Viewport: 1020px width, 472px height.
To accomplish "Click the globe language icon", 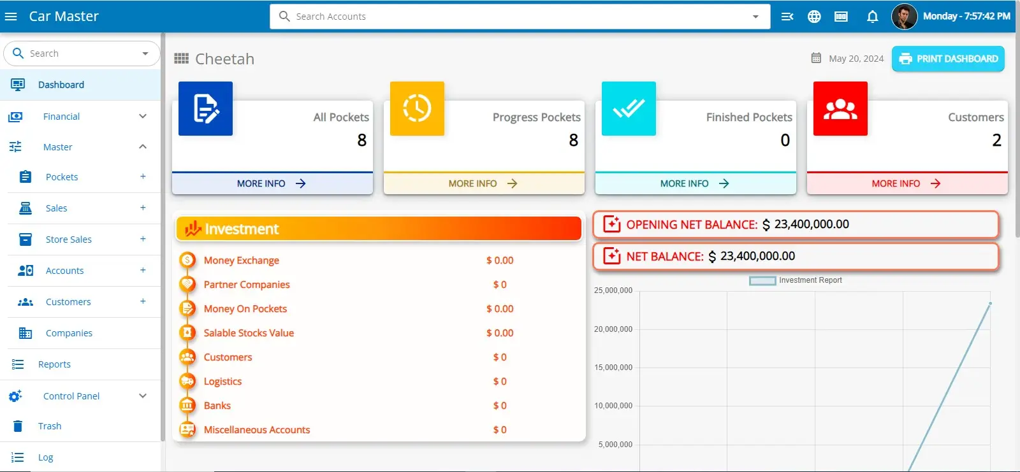I will point(814,17).
